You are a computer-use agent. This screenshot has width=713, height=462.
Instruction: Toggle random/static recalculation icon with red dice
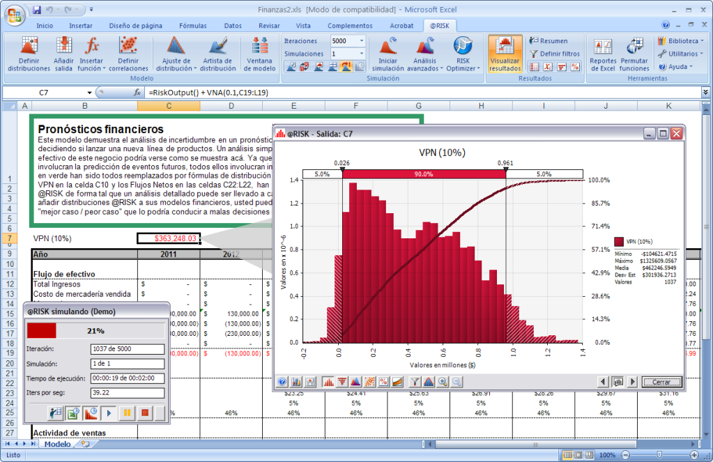click(x=304, y=67)
